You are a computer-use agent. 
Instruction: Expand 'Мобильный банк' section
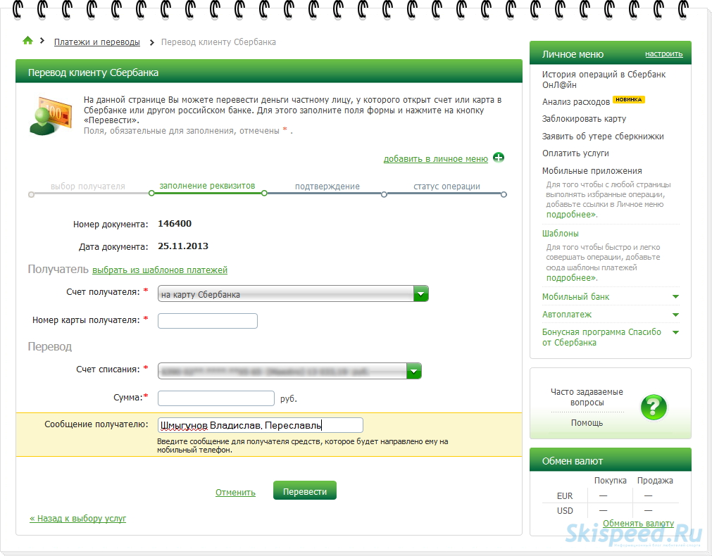[611, 297]
